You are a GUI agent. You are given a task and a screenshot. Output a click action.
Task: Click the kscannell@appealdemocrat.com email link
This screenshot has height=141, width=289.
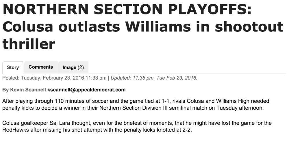86,90
